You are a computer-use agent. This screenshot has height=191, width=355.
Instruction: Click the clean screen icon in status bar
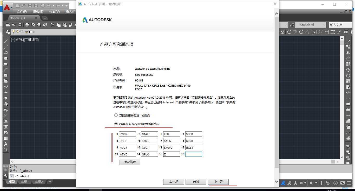pos(343,183)
